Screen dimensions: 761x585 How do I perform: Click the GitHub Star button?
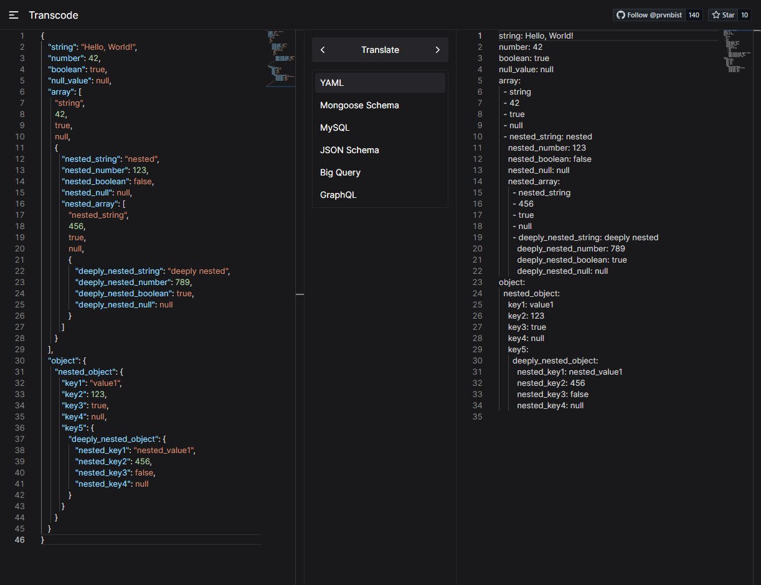tap(723, 15)
